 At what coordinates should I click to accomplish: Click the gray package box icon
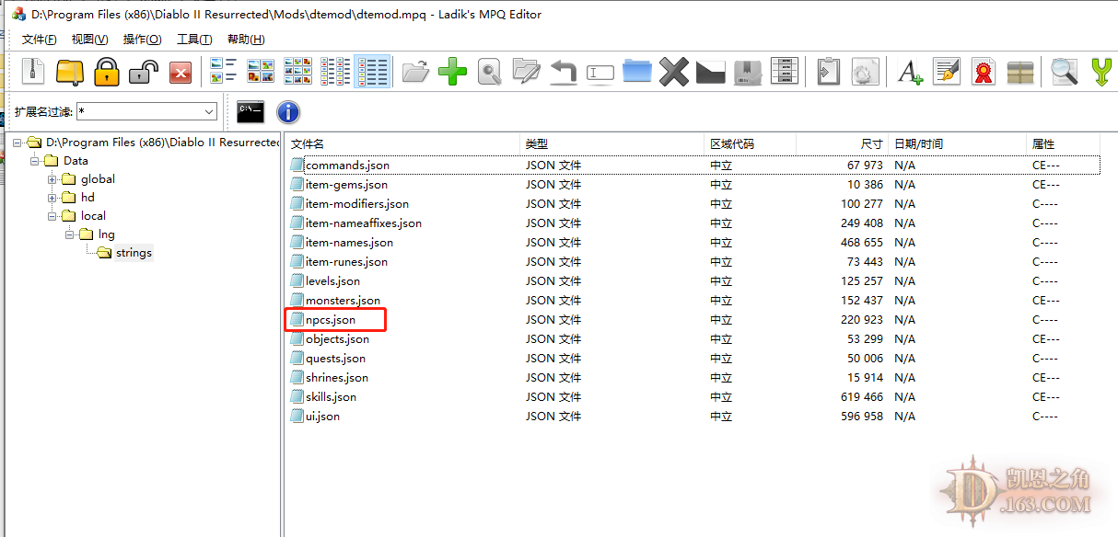[748, 72]
